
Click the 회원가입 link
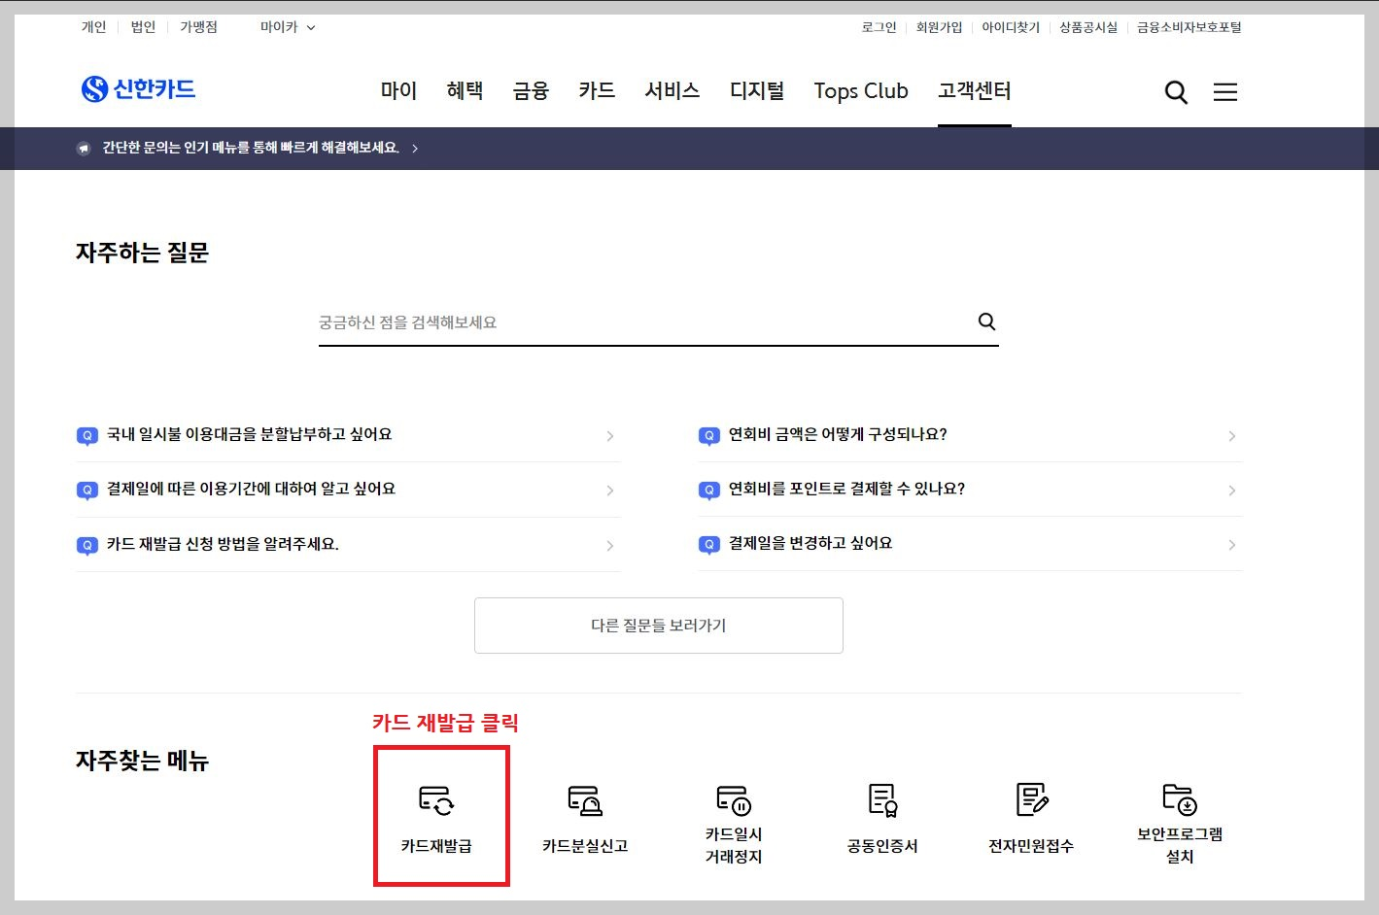pos(939,27)
